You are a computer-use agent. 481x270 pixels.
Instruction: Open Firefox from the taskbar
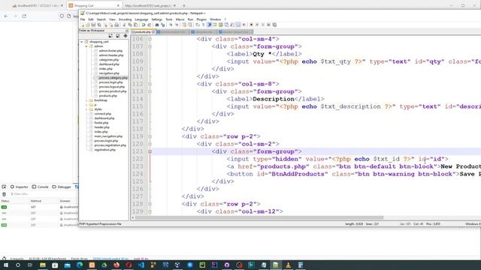tap(116, 265)
